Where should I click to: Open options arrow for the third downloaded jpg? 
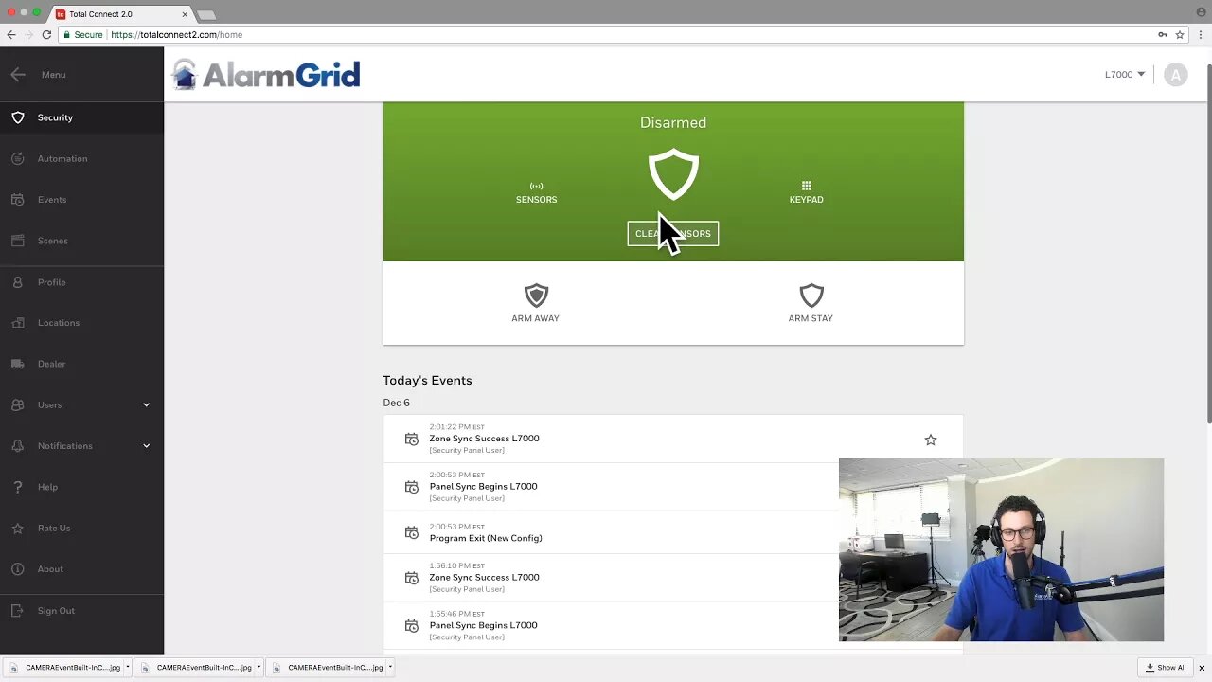389,667
